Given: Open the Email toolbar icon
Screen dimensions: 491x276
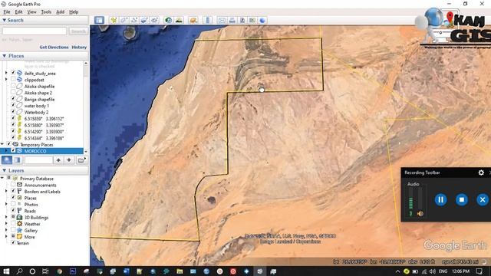Looking at the screenshot, I should pyautogui.click(x=222, y=21).
